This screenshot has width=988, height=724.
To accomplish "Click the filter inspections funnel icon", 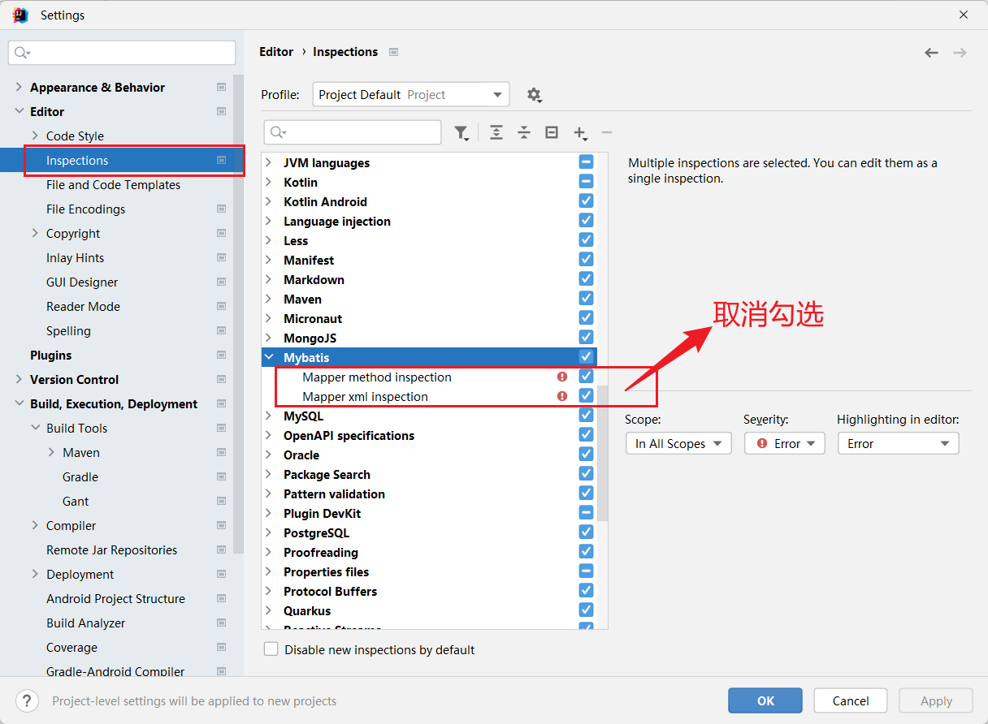I will point(461,133).
